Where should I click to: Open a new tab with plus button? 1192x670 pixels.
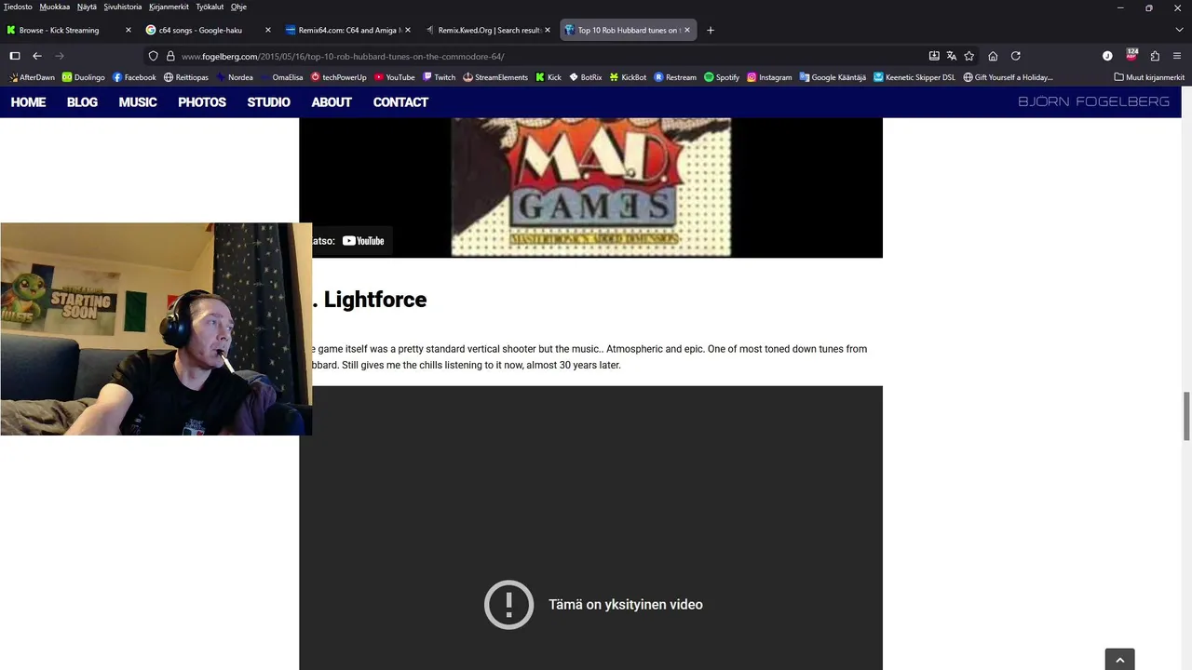pos(711,30)
